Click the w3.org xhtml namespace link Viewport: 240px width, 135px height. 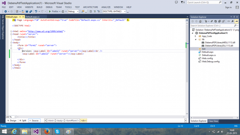pyautogui.click(x=46, y=31)
